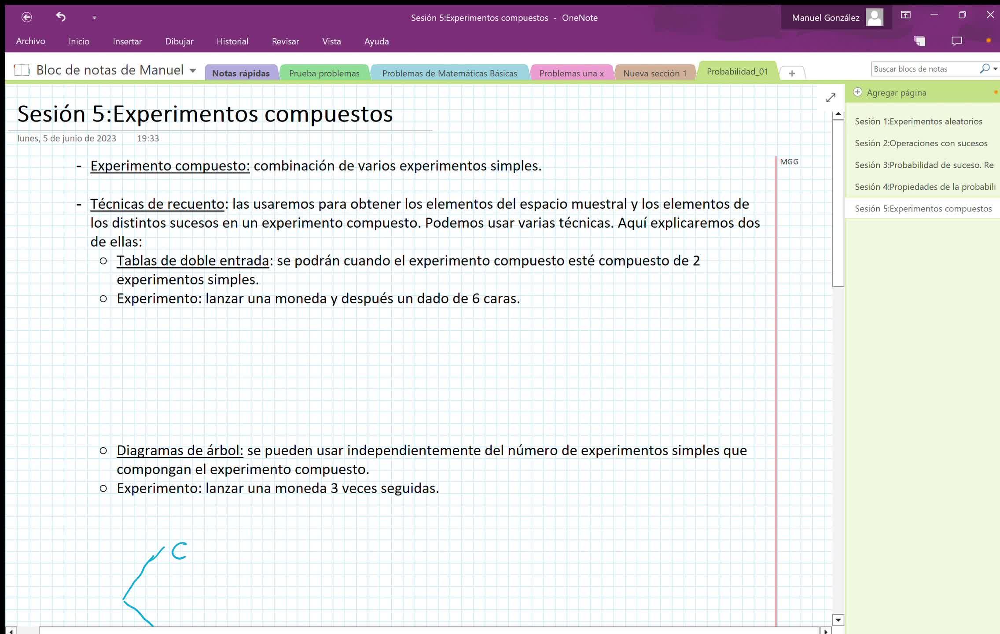Image resolution: width=1000 pixels, height=634 pixels.
Task: Switch to Problemas de Matemáticas Básicas section
Action: pyautogui.click(x=449, y=73)
